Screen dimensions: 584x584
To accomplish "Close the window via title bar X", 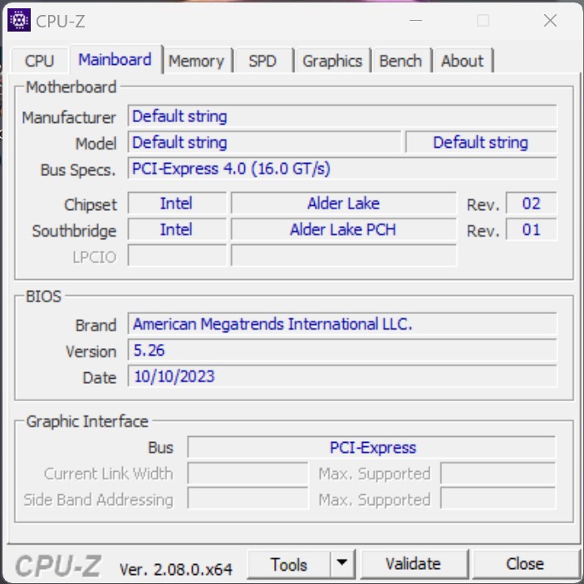I will pyautogui.click(x=550, y=21).
